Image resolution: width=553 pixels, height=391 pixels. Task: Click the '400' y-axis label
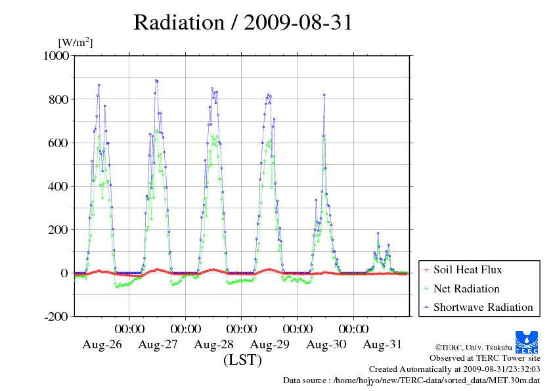pos(59,187)
